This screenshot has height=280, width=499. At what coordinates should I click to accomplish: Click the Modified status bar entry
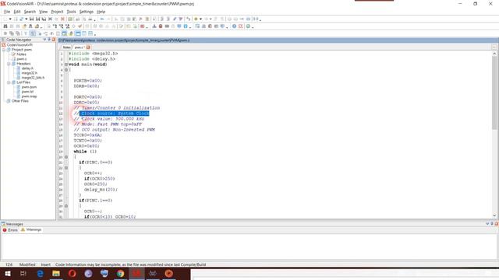click(x=27, y=264)
